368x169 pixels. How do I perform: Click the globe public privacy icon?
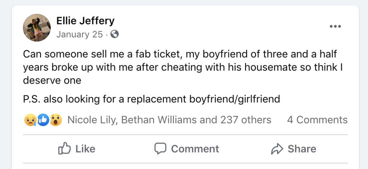115,34
